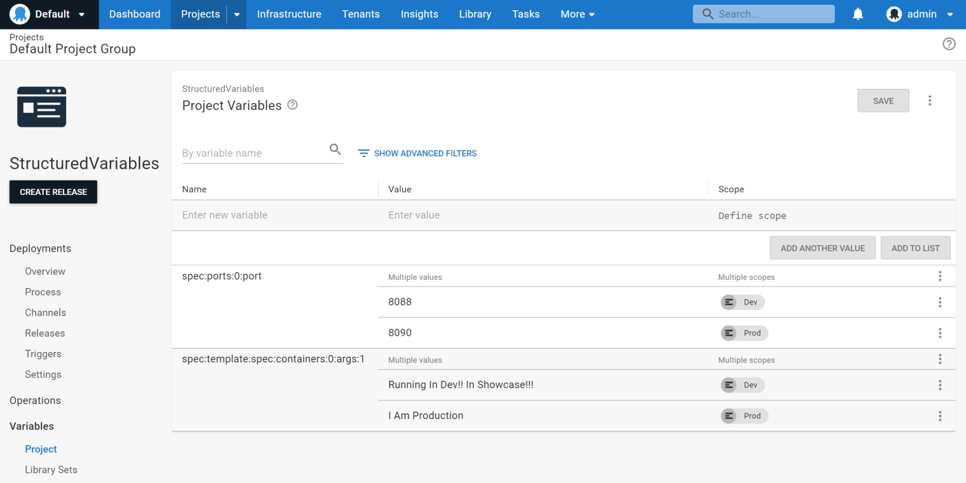Click the help icon beside Project Variables
Viewport: 966px width, 483px height.
click(x=293, y=105)
